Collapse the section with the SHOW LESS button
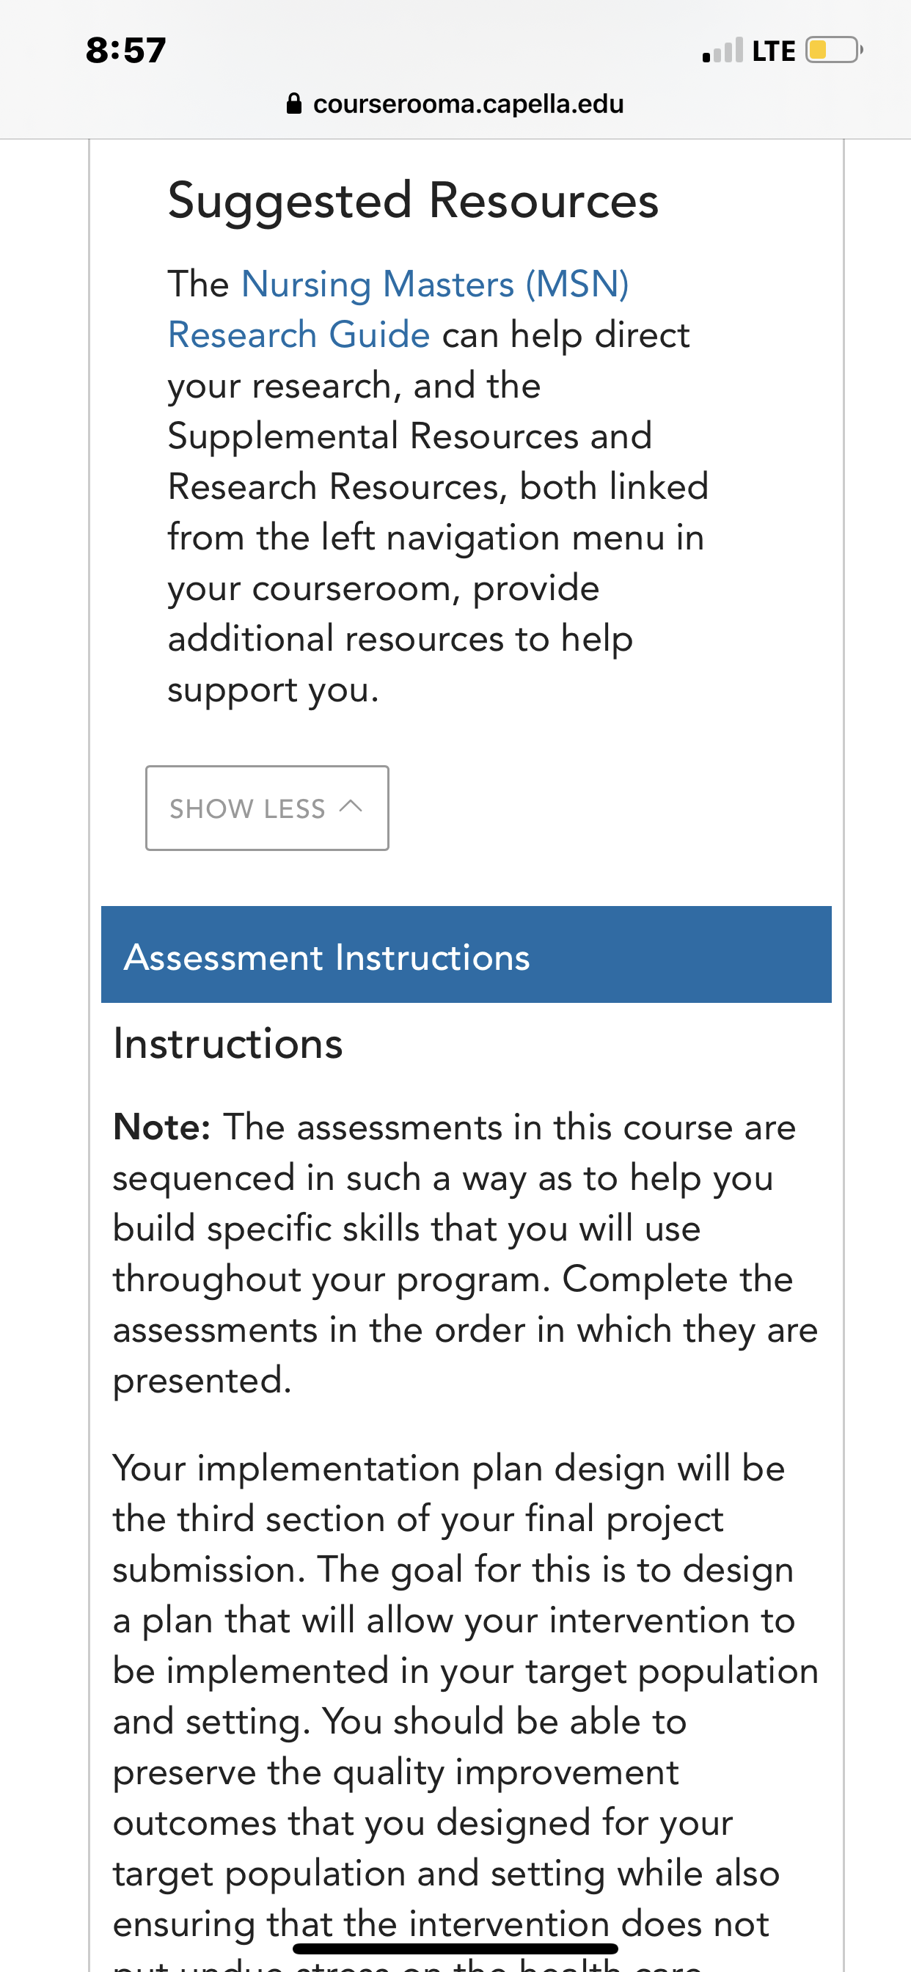This screenshot has width=911, height=1972. pos(267,808)
